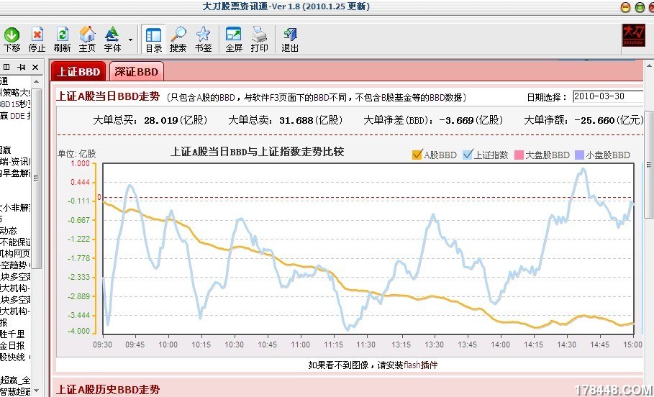The image size is (654, 397).
Task: Click the main content scrollbar thumb
Action: (x=650, y=164)
